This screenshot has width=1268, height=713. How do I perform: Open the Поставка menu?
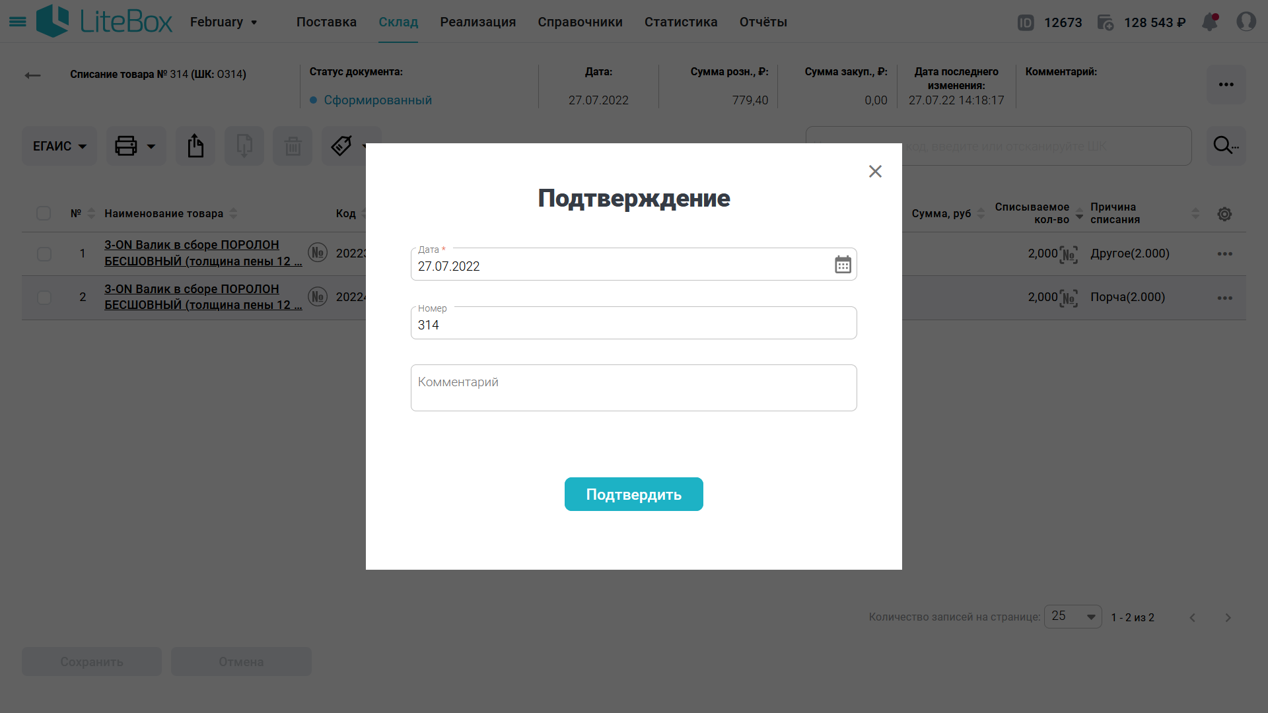326,22
